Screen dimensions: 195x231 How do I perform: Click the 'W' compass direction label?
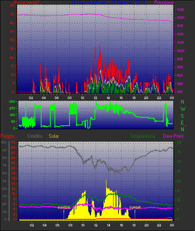(183, 109)
